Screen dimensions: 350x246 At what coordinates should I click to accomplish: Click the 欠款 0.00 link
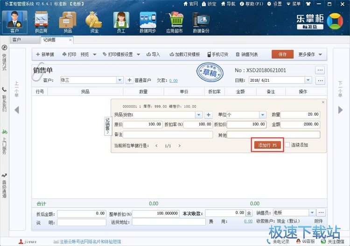173,81
